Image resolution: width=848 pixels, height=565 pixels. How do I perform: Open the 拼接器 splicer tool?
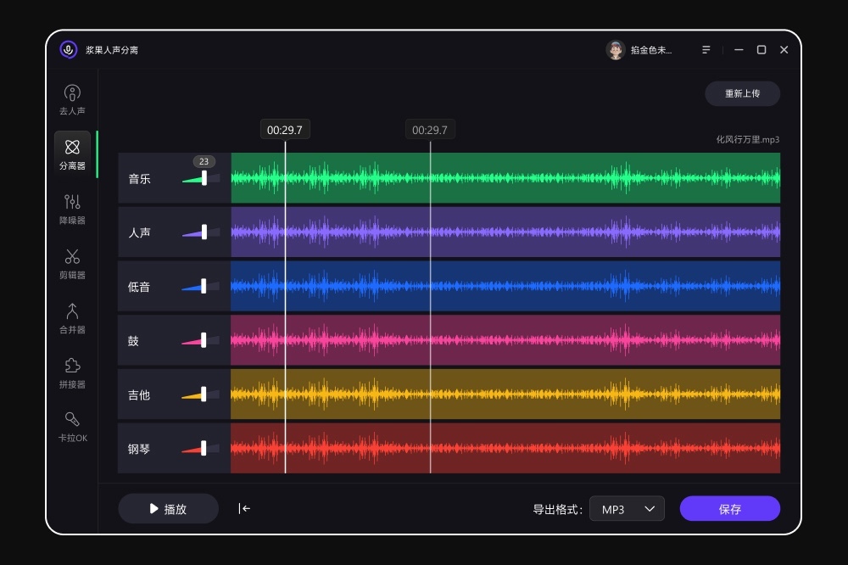(71, 370)
